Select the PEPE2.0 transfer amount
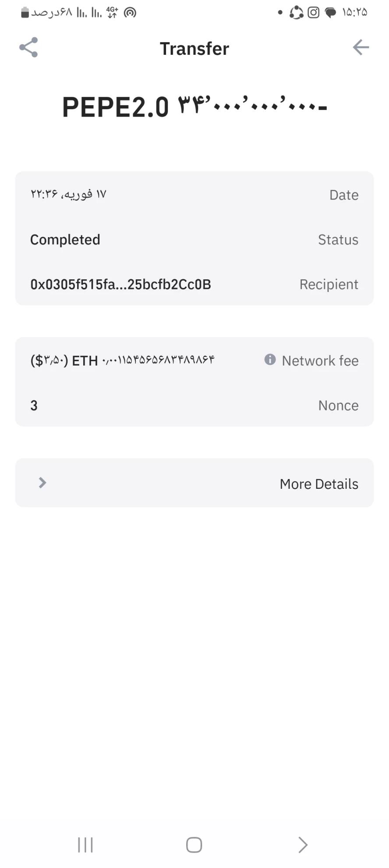The height and width of the screenshot is (868, 389). tap(194, 107)
